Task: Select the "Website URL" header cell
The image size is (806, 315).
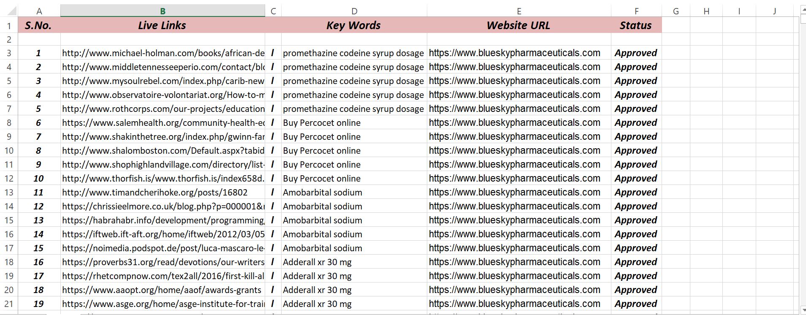Action: 518,25
